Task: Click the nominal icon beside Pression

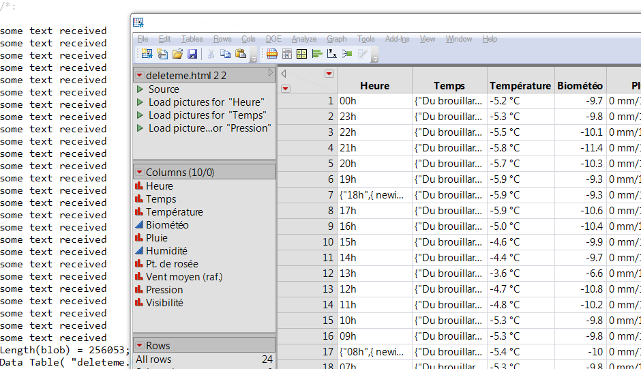Action: tap(139, 289)
